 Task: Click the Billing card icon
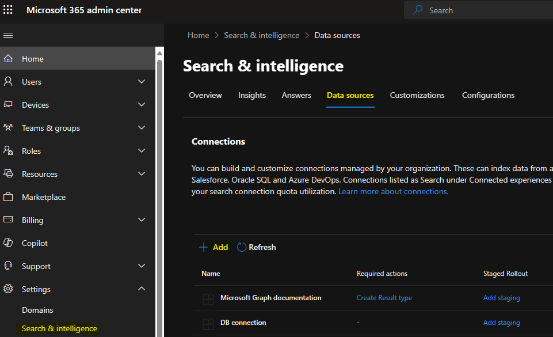pos(8,219)
